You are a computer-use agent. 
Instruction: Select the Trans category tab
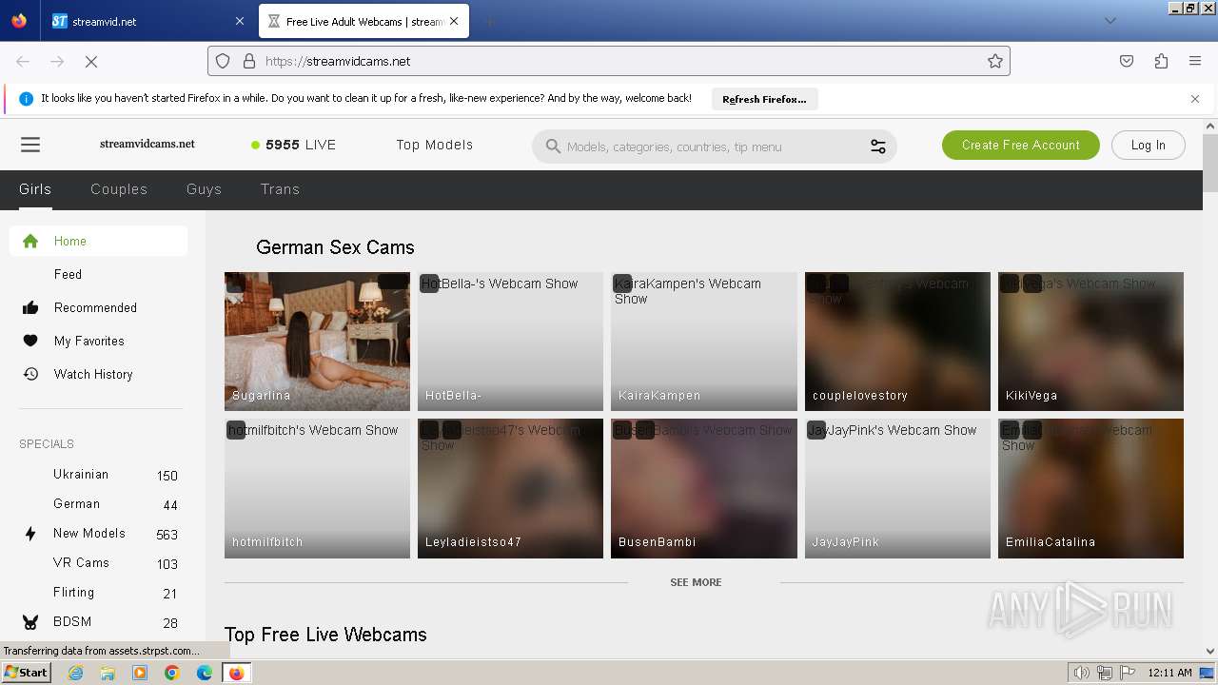[280, 189]
